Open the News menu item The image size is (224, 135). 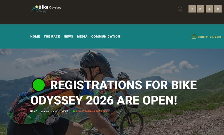click(x=68, y=37)
